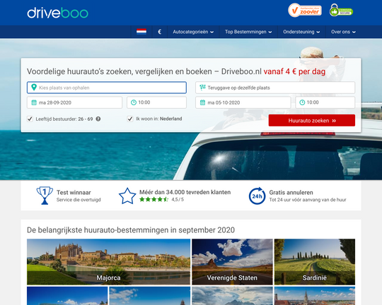
Task: Click the 26 - 69 driver age link
Action: pos(86,119)
